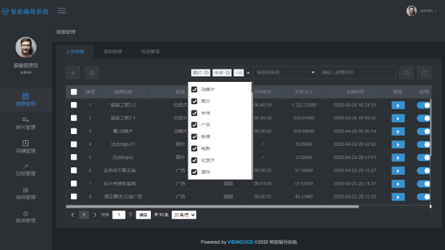Open the VIEWGOOD footer link
Screen dimensions: 445x250
[240, 242]
